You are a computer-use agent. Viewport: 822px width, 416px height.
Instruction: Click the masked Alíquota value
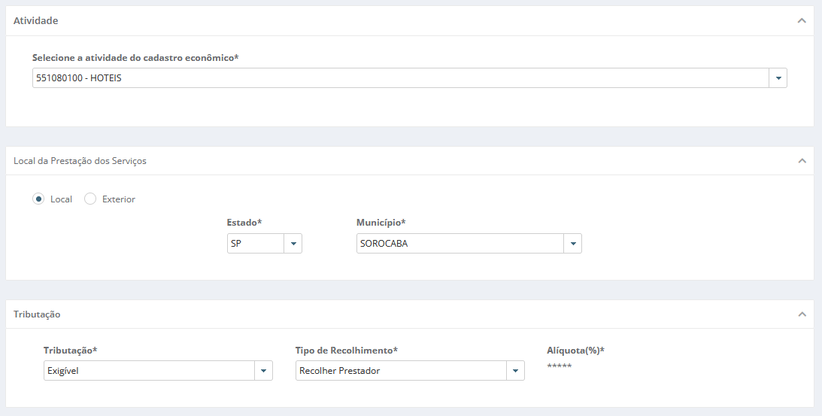coord(560,366)
